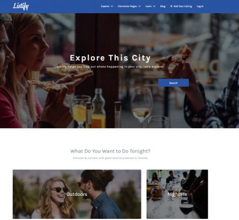Click the Nightlife title text

tap(177, 194)
